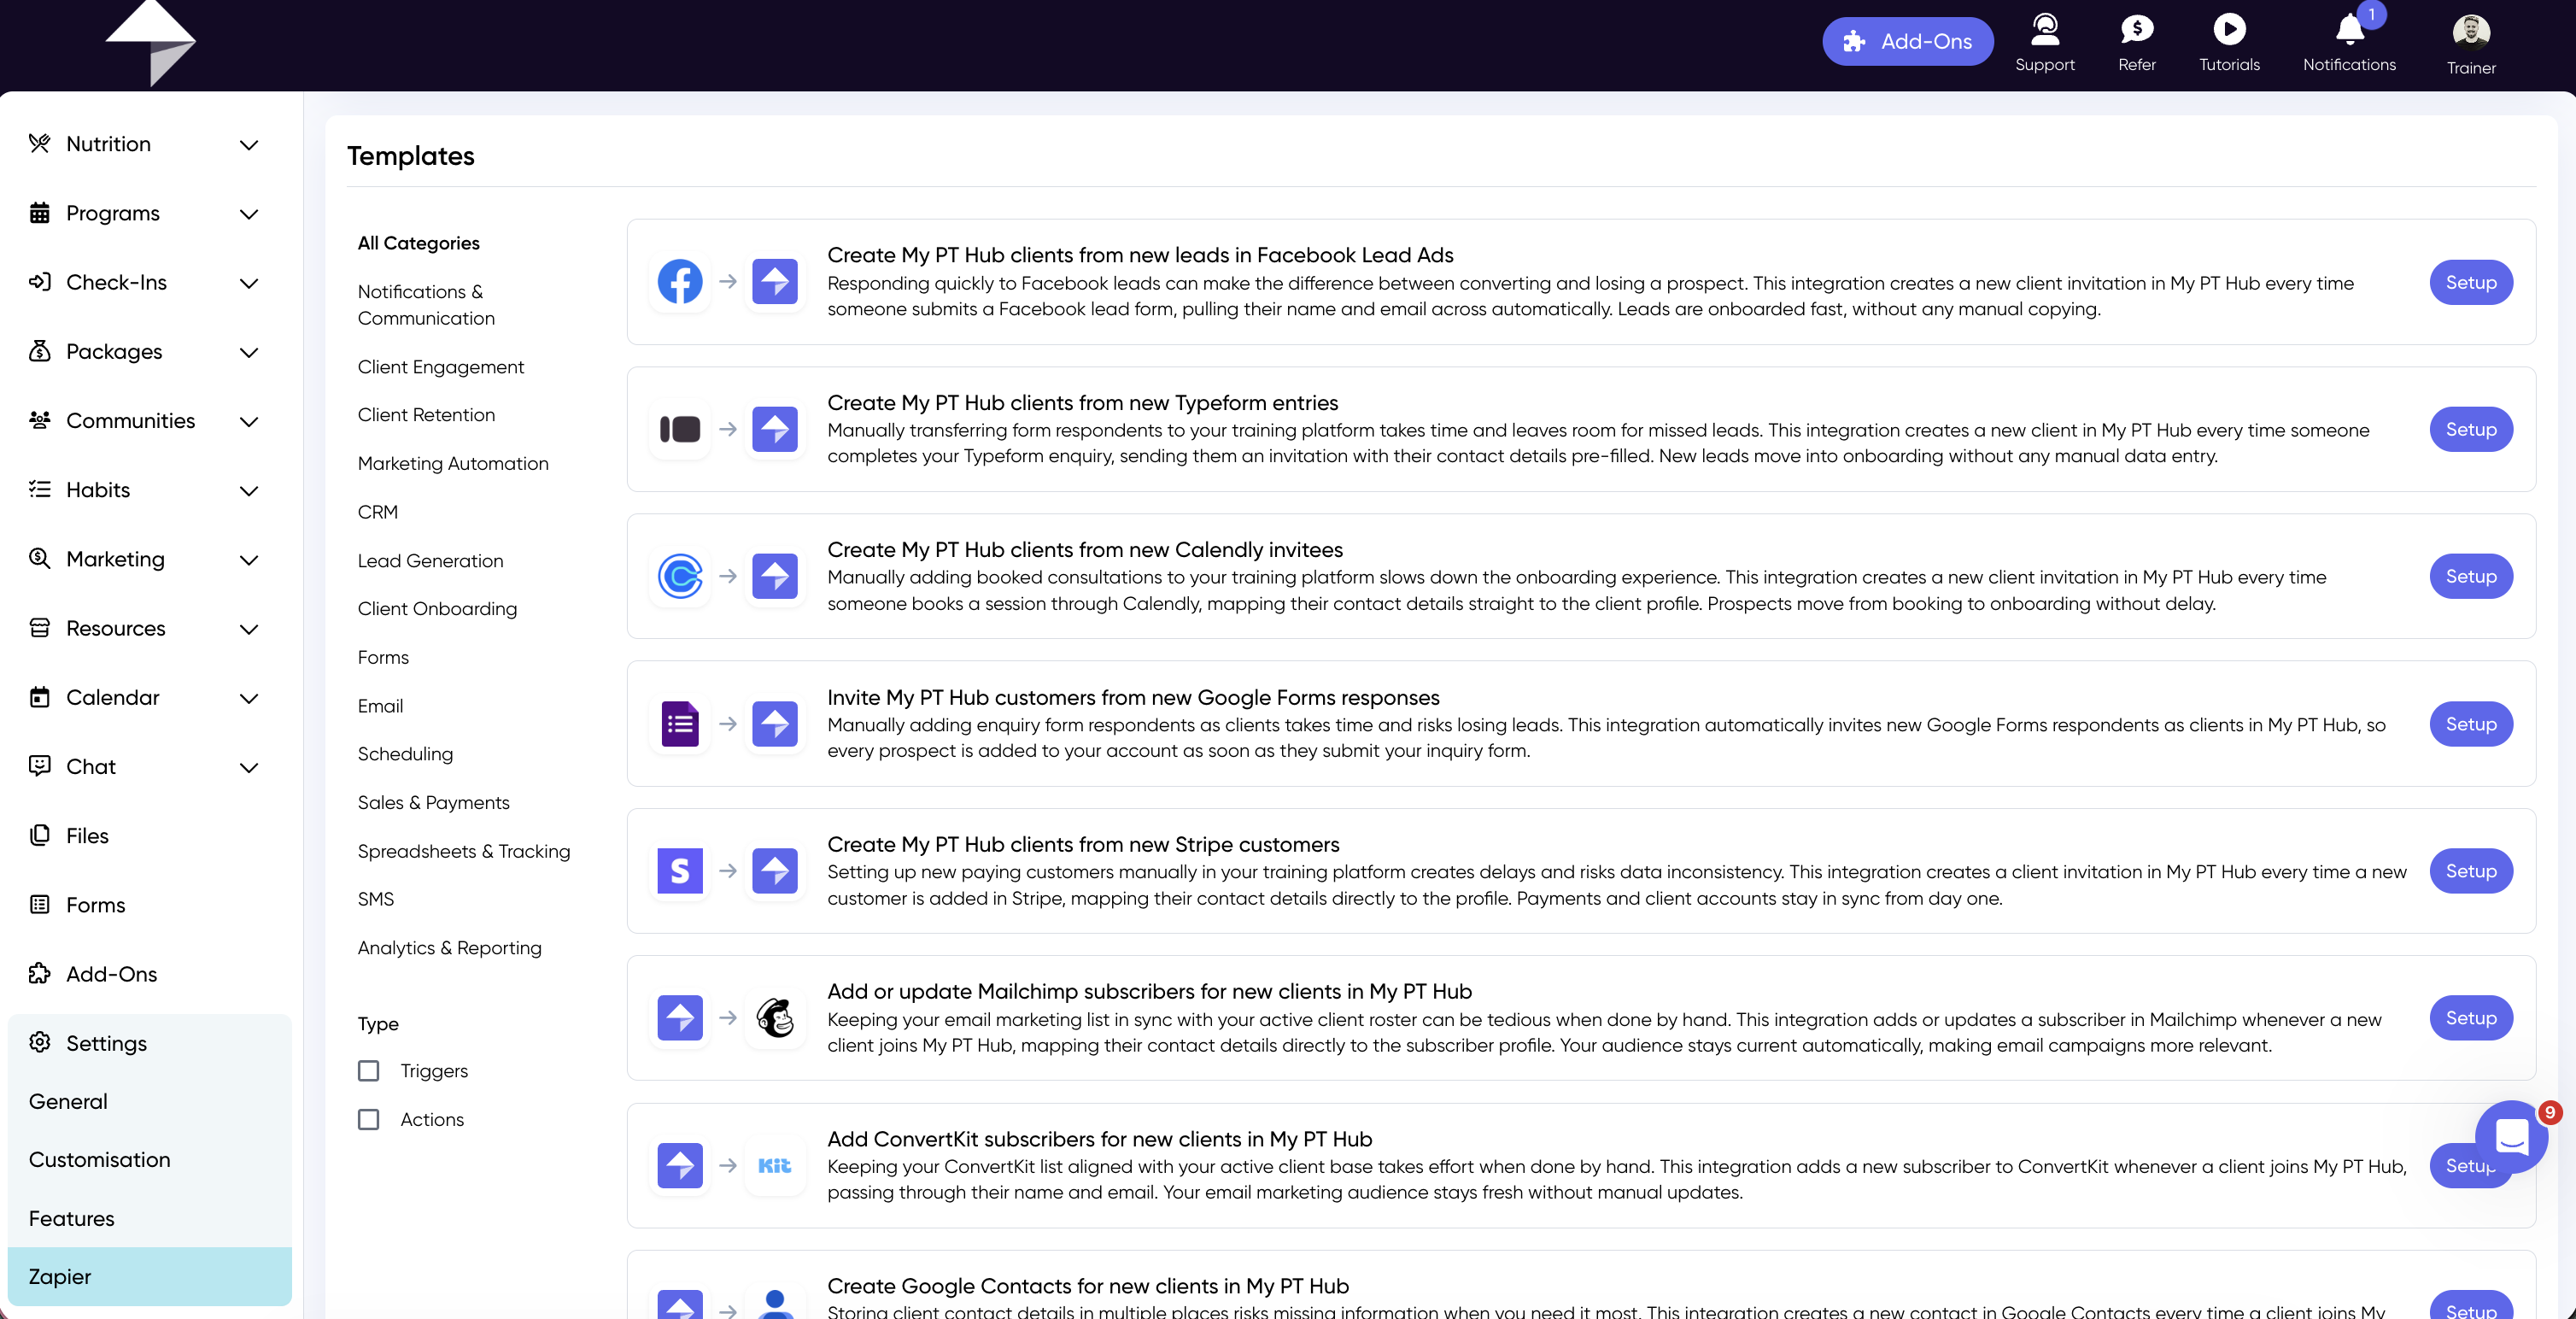Click the Calendly logo icon
This screenshot has width=2576, height=1319.
click(x=680, y=576)
